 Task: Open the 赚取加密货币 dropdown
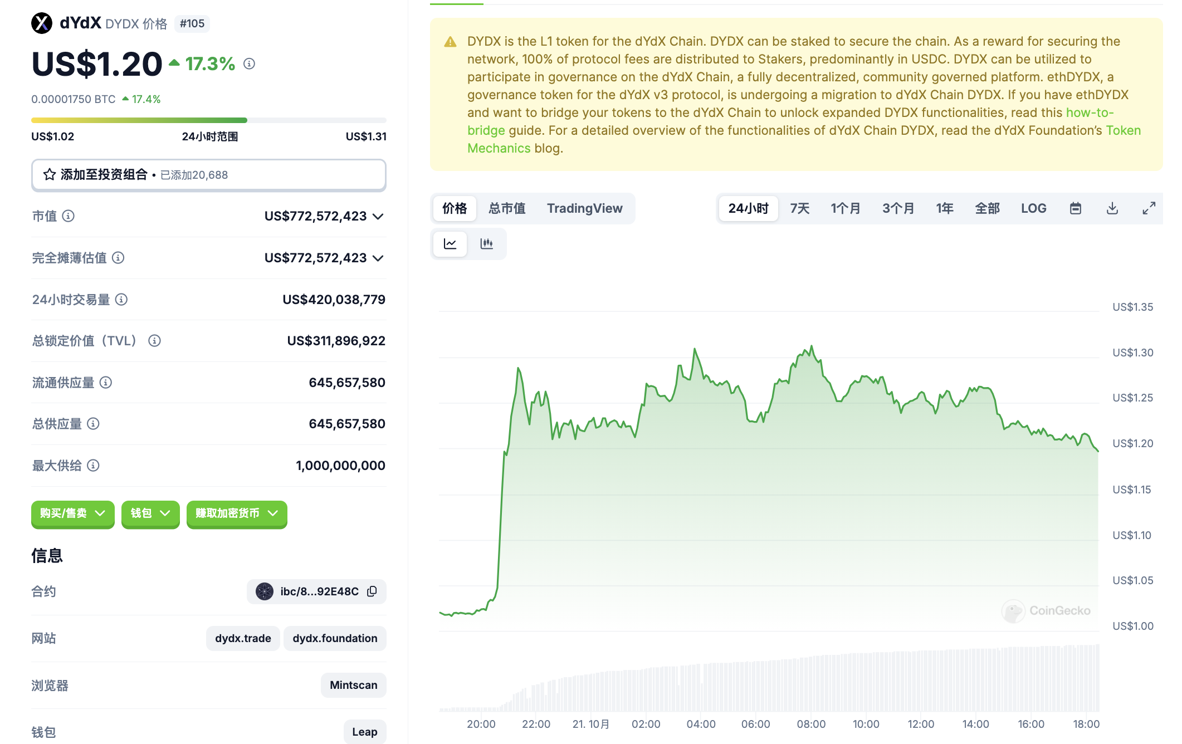[x=236, y=513]
